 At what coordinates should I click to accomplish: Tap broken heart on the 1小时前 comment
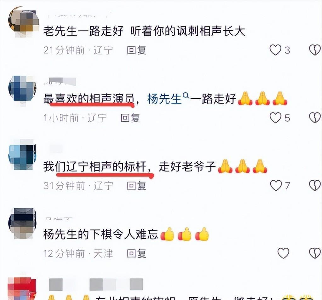point(315,118)
